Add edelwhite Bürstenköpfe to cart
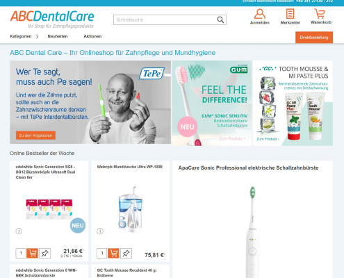 [32, 253]
